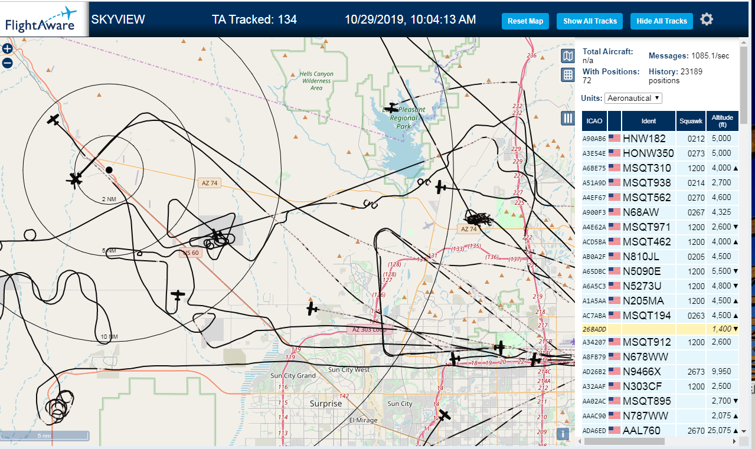Click the Reset Map button
Viewport: 755px width, 449px height.
[525, 21]
